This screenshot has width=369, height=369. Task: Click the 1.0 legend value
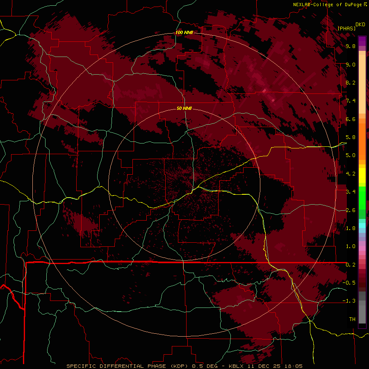tap(351, 246)
